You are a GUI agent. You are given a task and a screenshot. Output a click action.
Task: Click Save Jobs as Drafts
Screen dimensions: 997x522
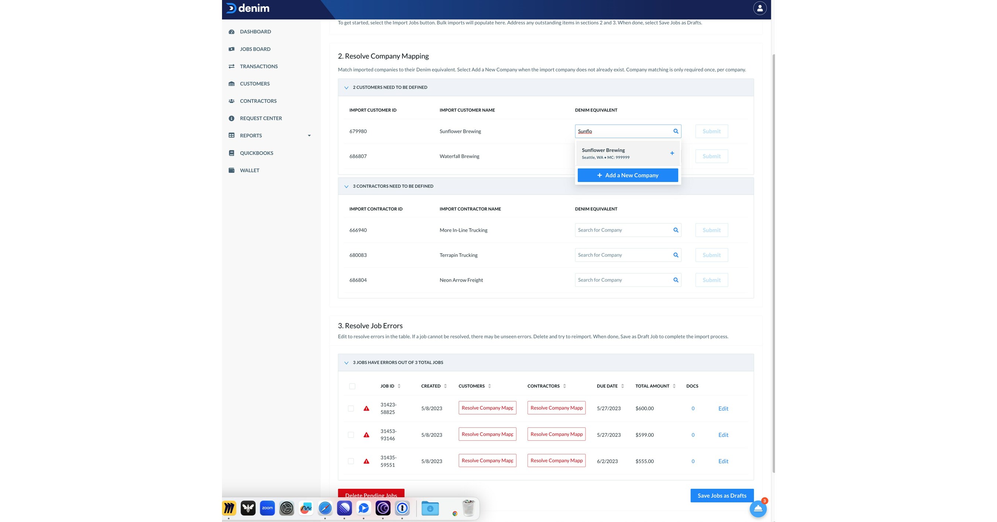point(721,495)
